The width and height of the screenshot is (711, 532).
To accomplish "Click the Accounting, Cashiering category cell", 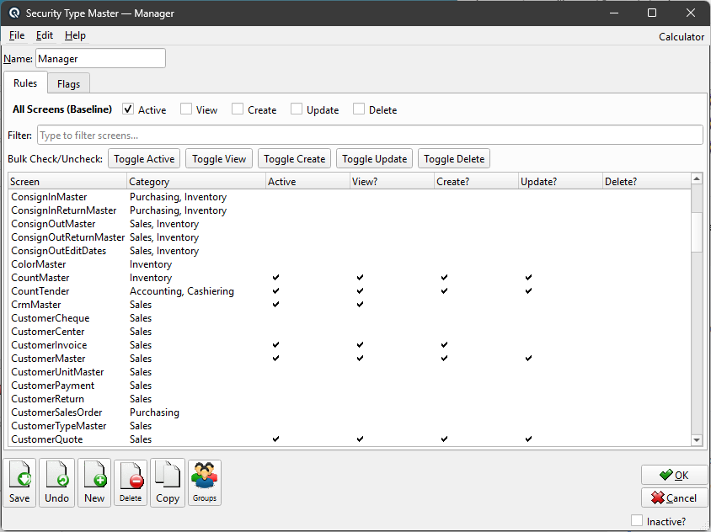I will coord(182,291).
